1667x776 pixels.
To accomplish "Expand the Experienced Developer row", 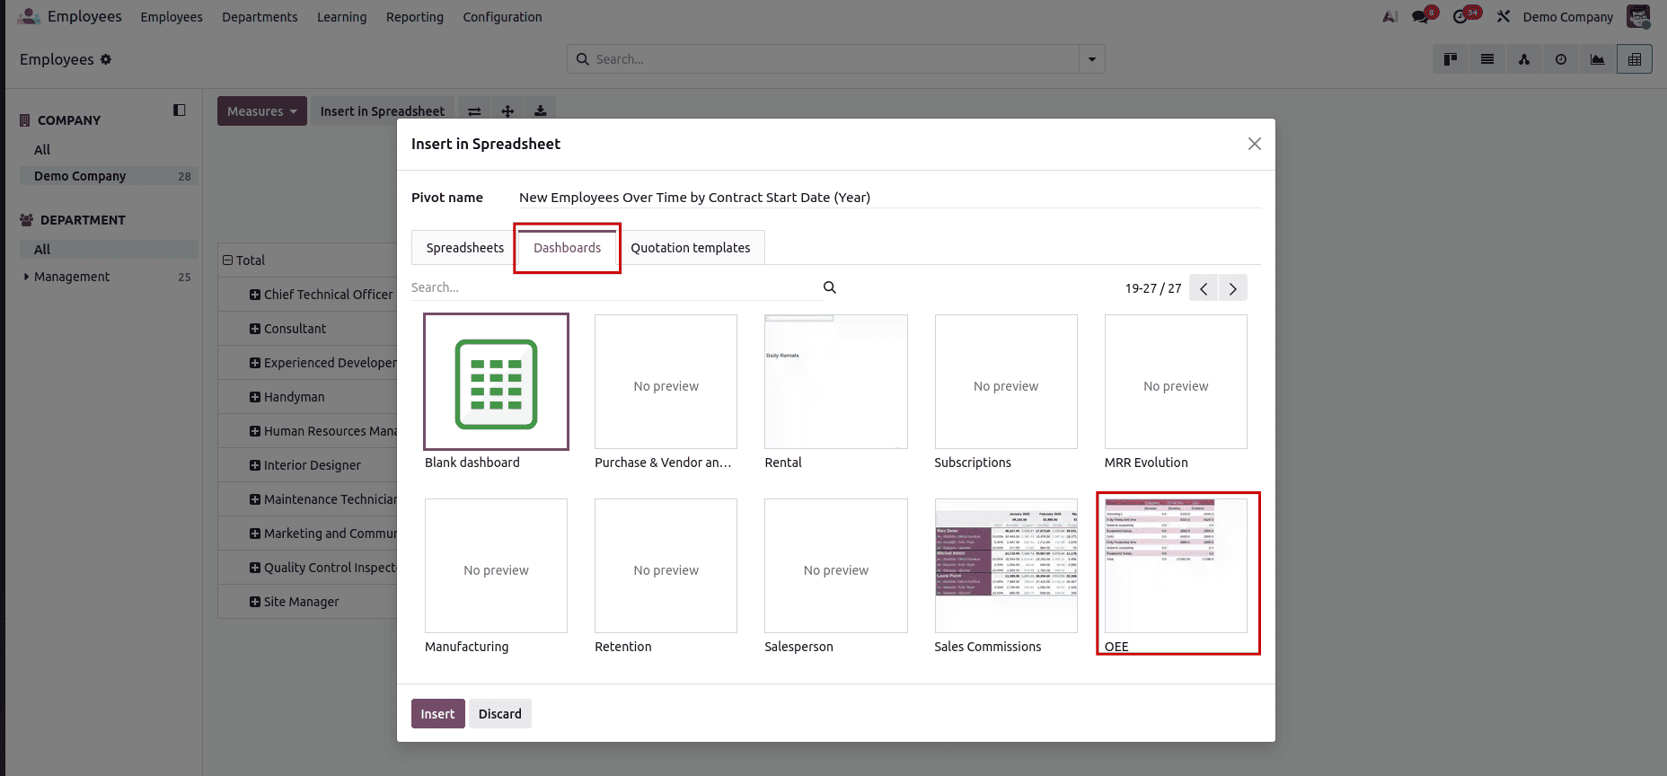I will tap(255, 363).
